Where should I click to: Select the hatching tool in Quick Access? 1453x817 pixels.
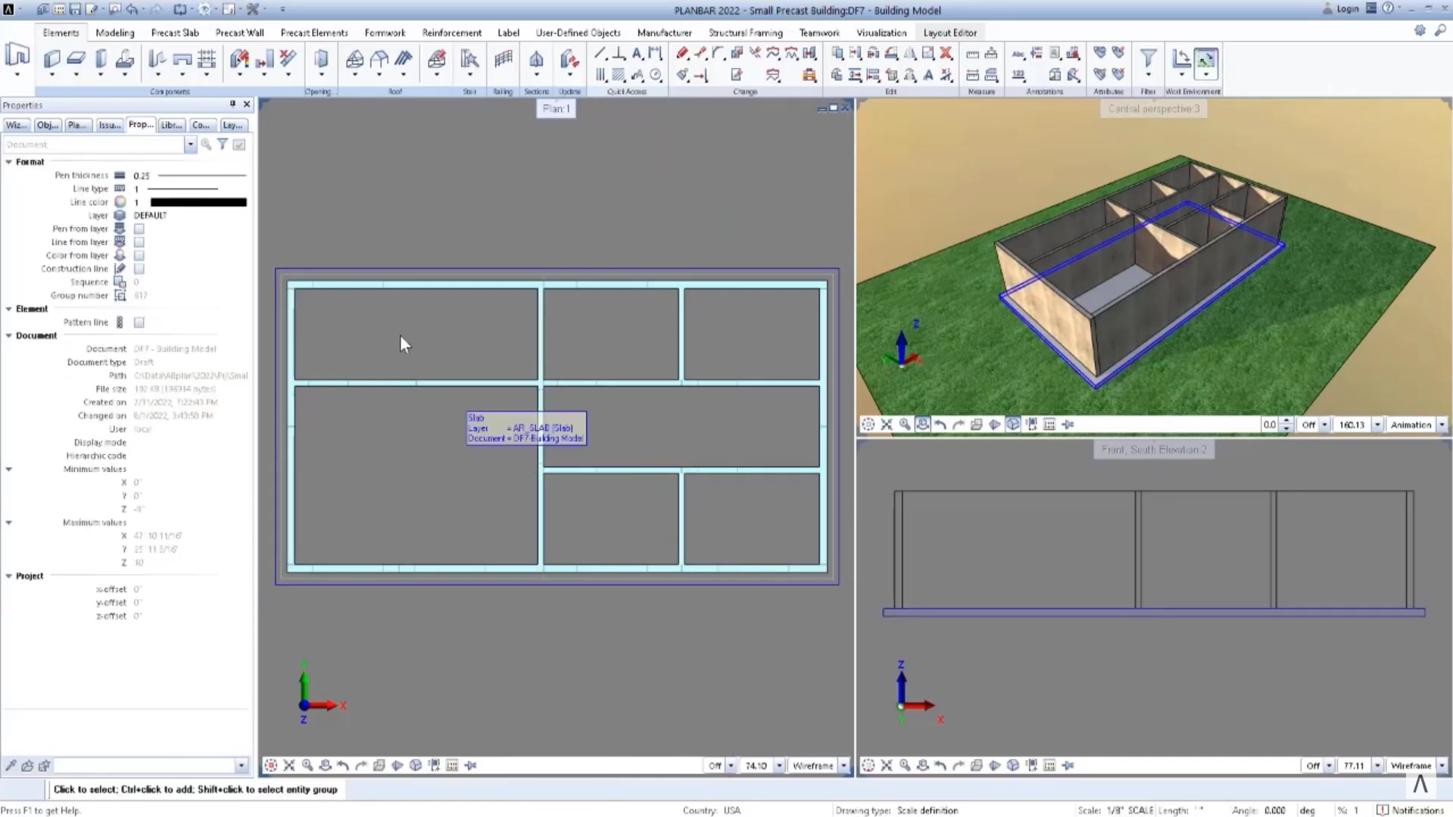click(x=619, y=74)
